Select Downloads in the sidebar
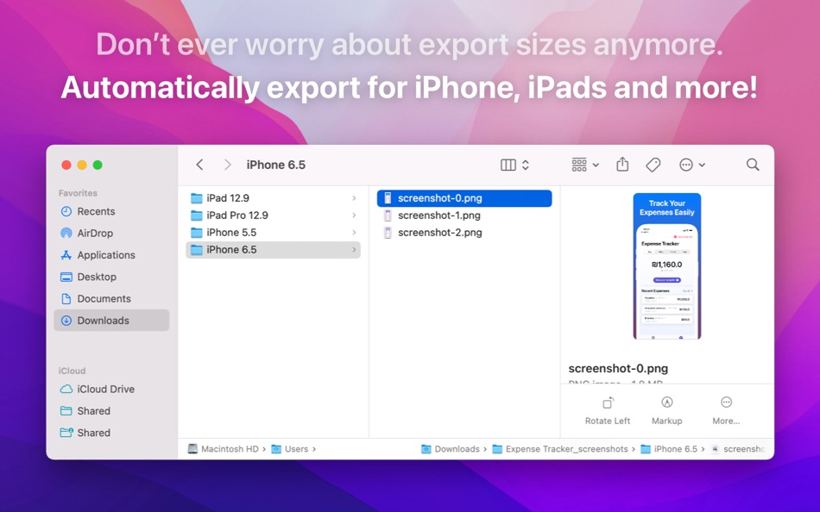 click(x=110, y=321)
